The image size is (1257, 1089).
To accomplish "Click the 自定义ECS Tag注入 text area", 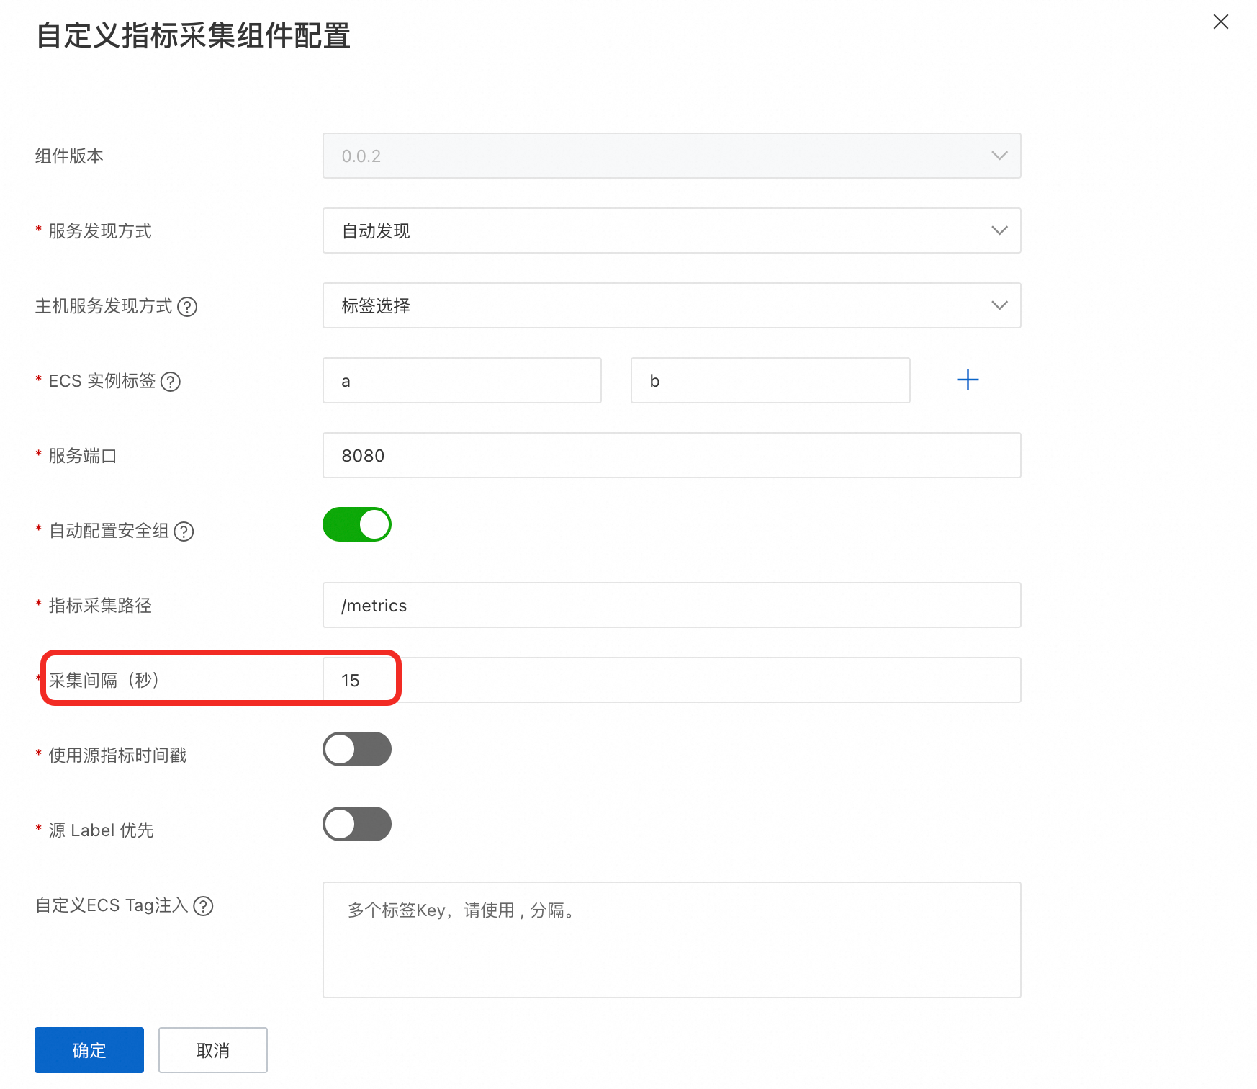I will [672, 940].
